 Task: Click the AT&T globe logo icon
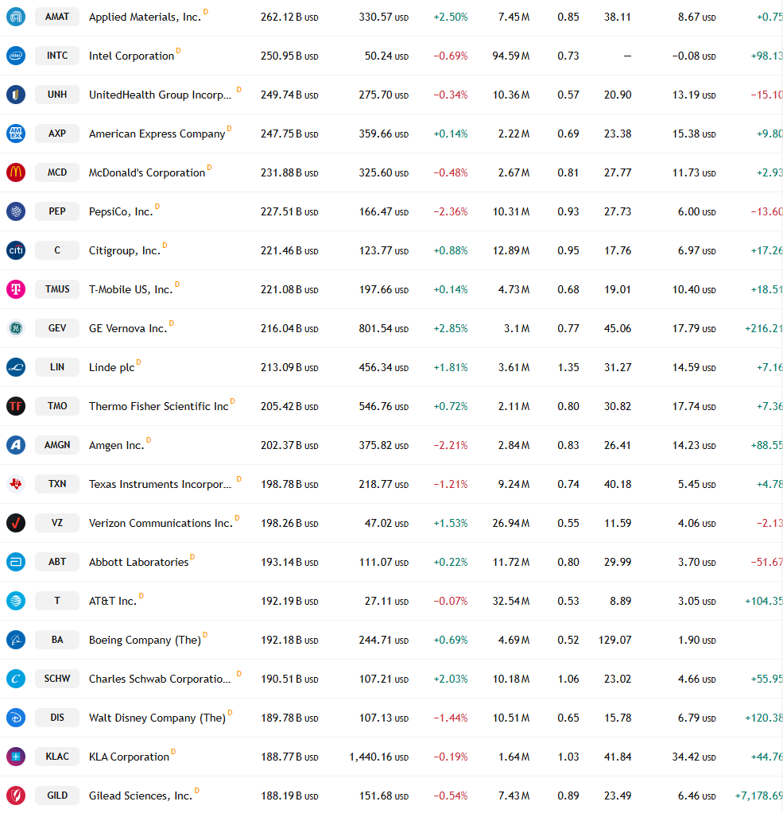click(16, 601)
